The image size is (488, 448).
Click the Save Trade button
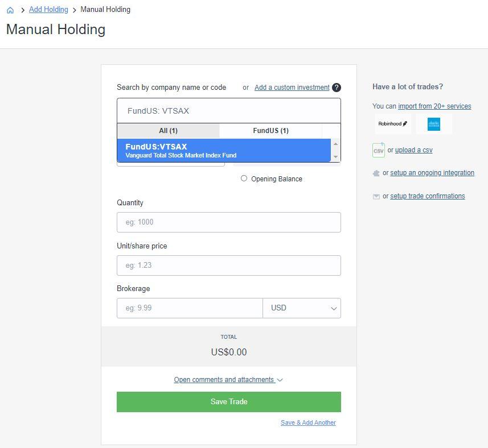click(228, 401)
